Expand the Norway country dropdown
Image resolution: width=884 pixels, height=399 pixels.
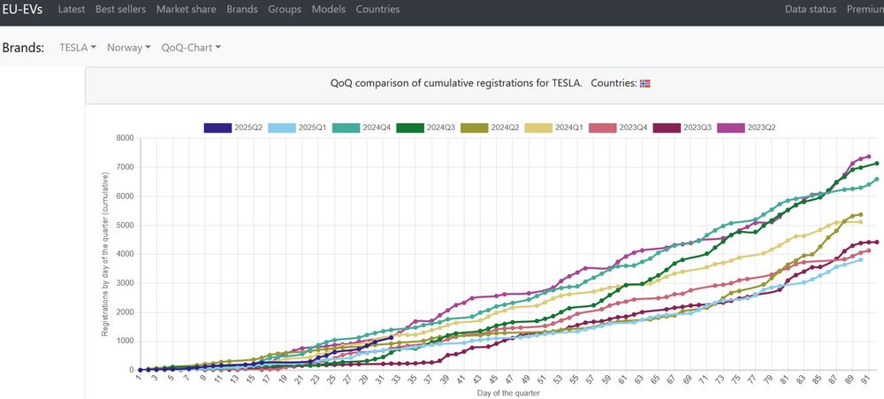[129, 48]
